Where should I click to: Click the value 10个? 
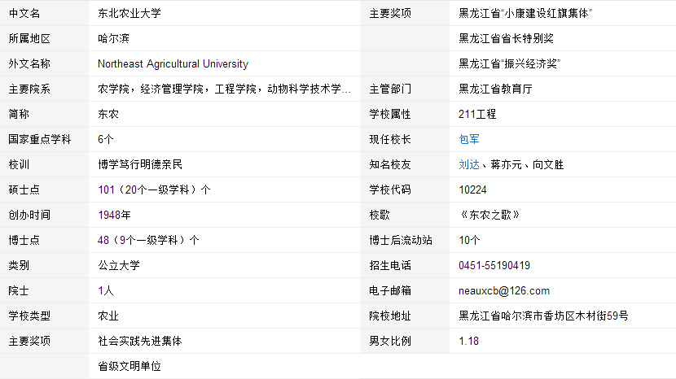pyautogui.click(x=469, y=240)
